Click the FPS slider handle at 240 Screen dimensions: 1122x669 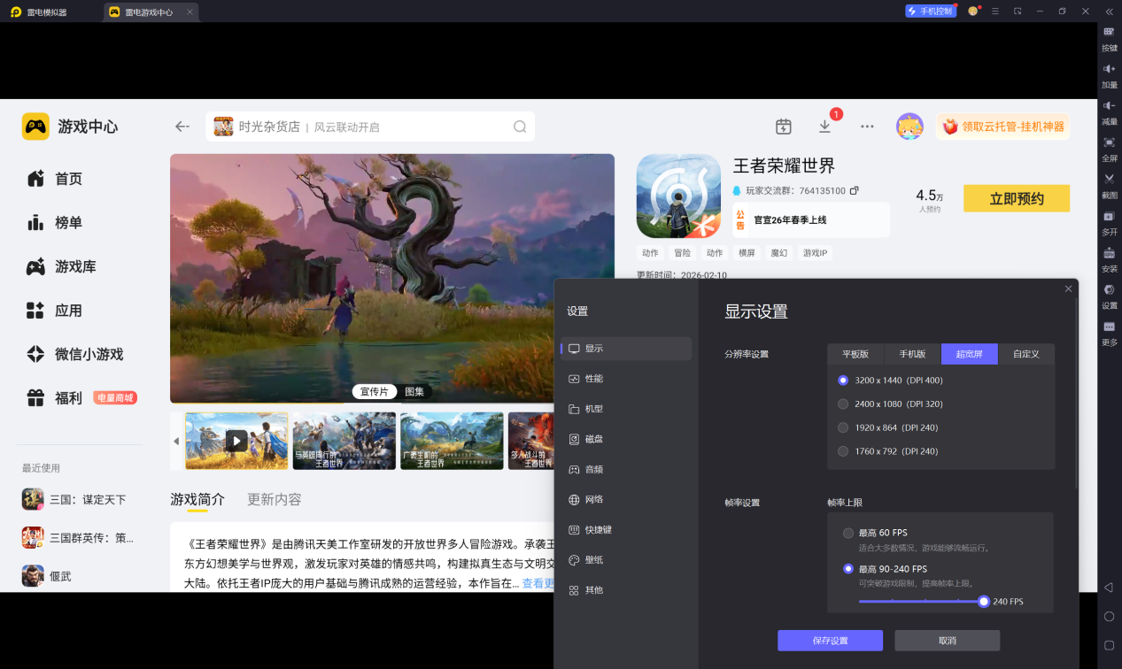984,602
